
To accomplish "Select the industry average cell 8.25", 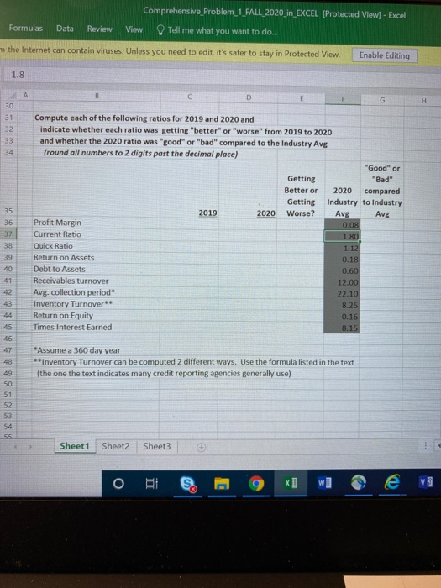I will (x=342, y=305).
